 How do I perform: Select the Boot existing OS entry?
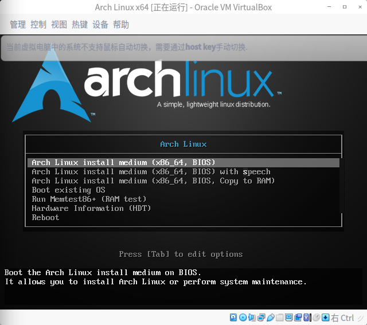point(183,190)
